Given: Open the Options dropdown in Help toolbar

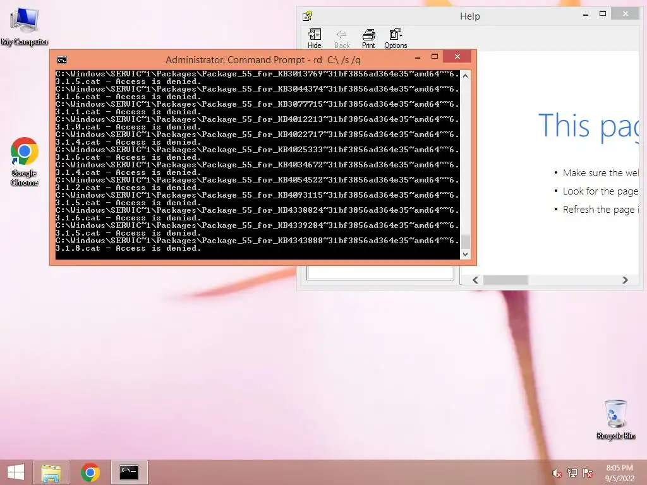Looking at the screenshot, I should 396,39.
